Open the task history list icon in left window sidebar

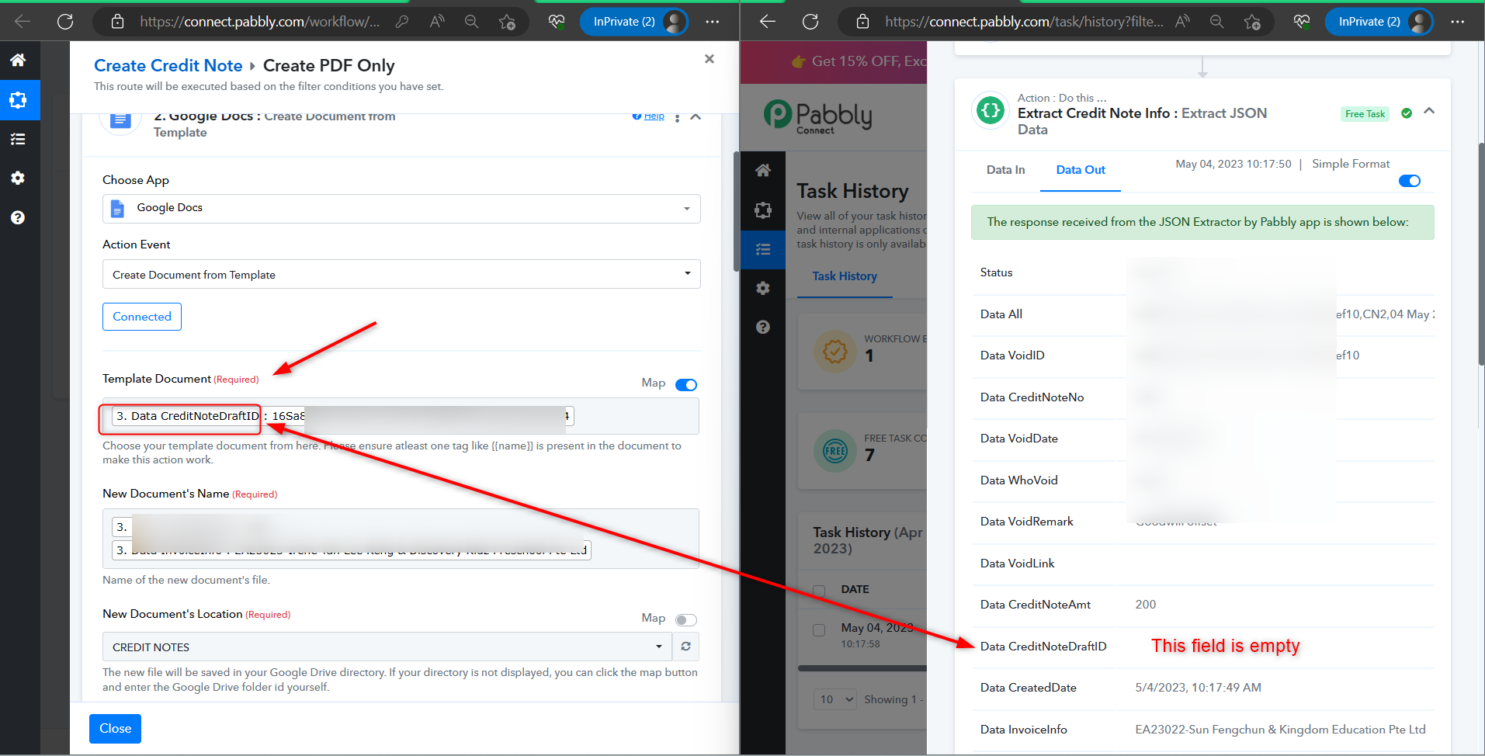18,139
